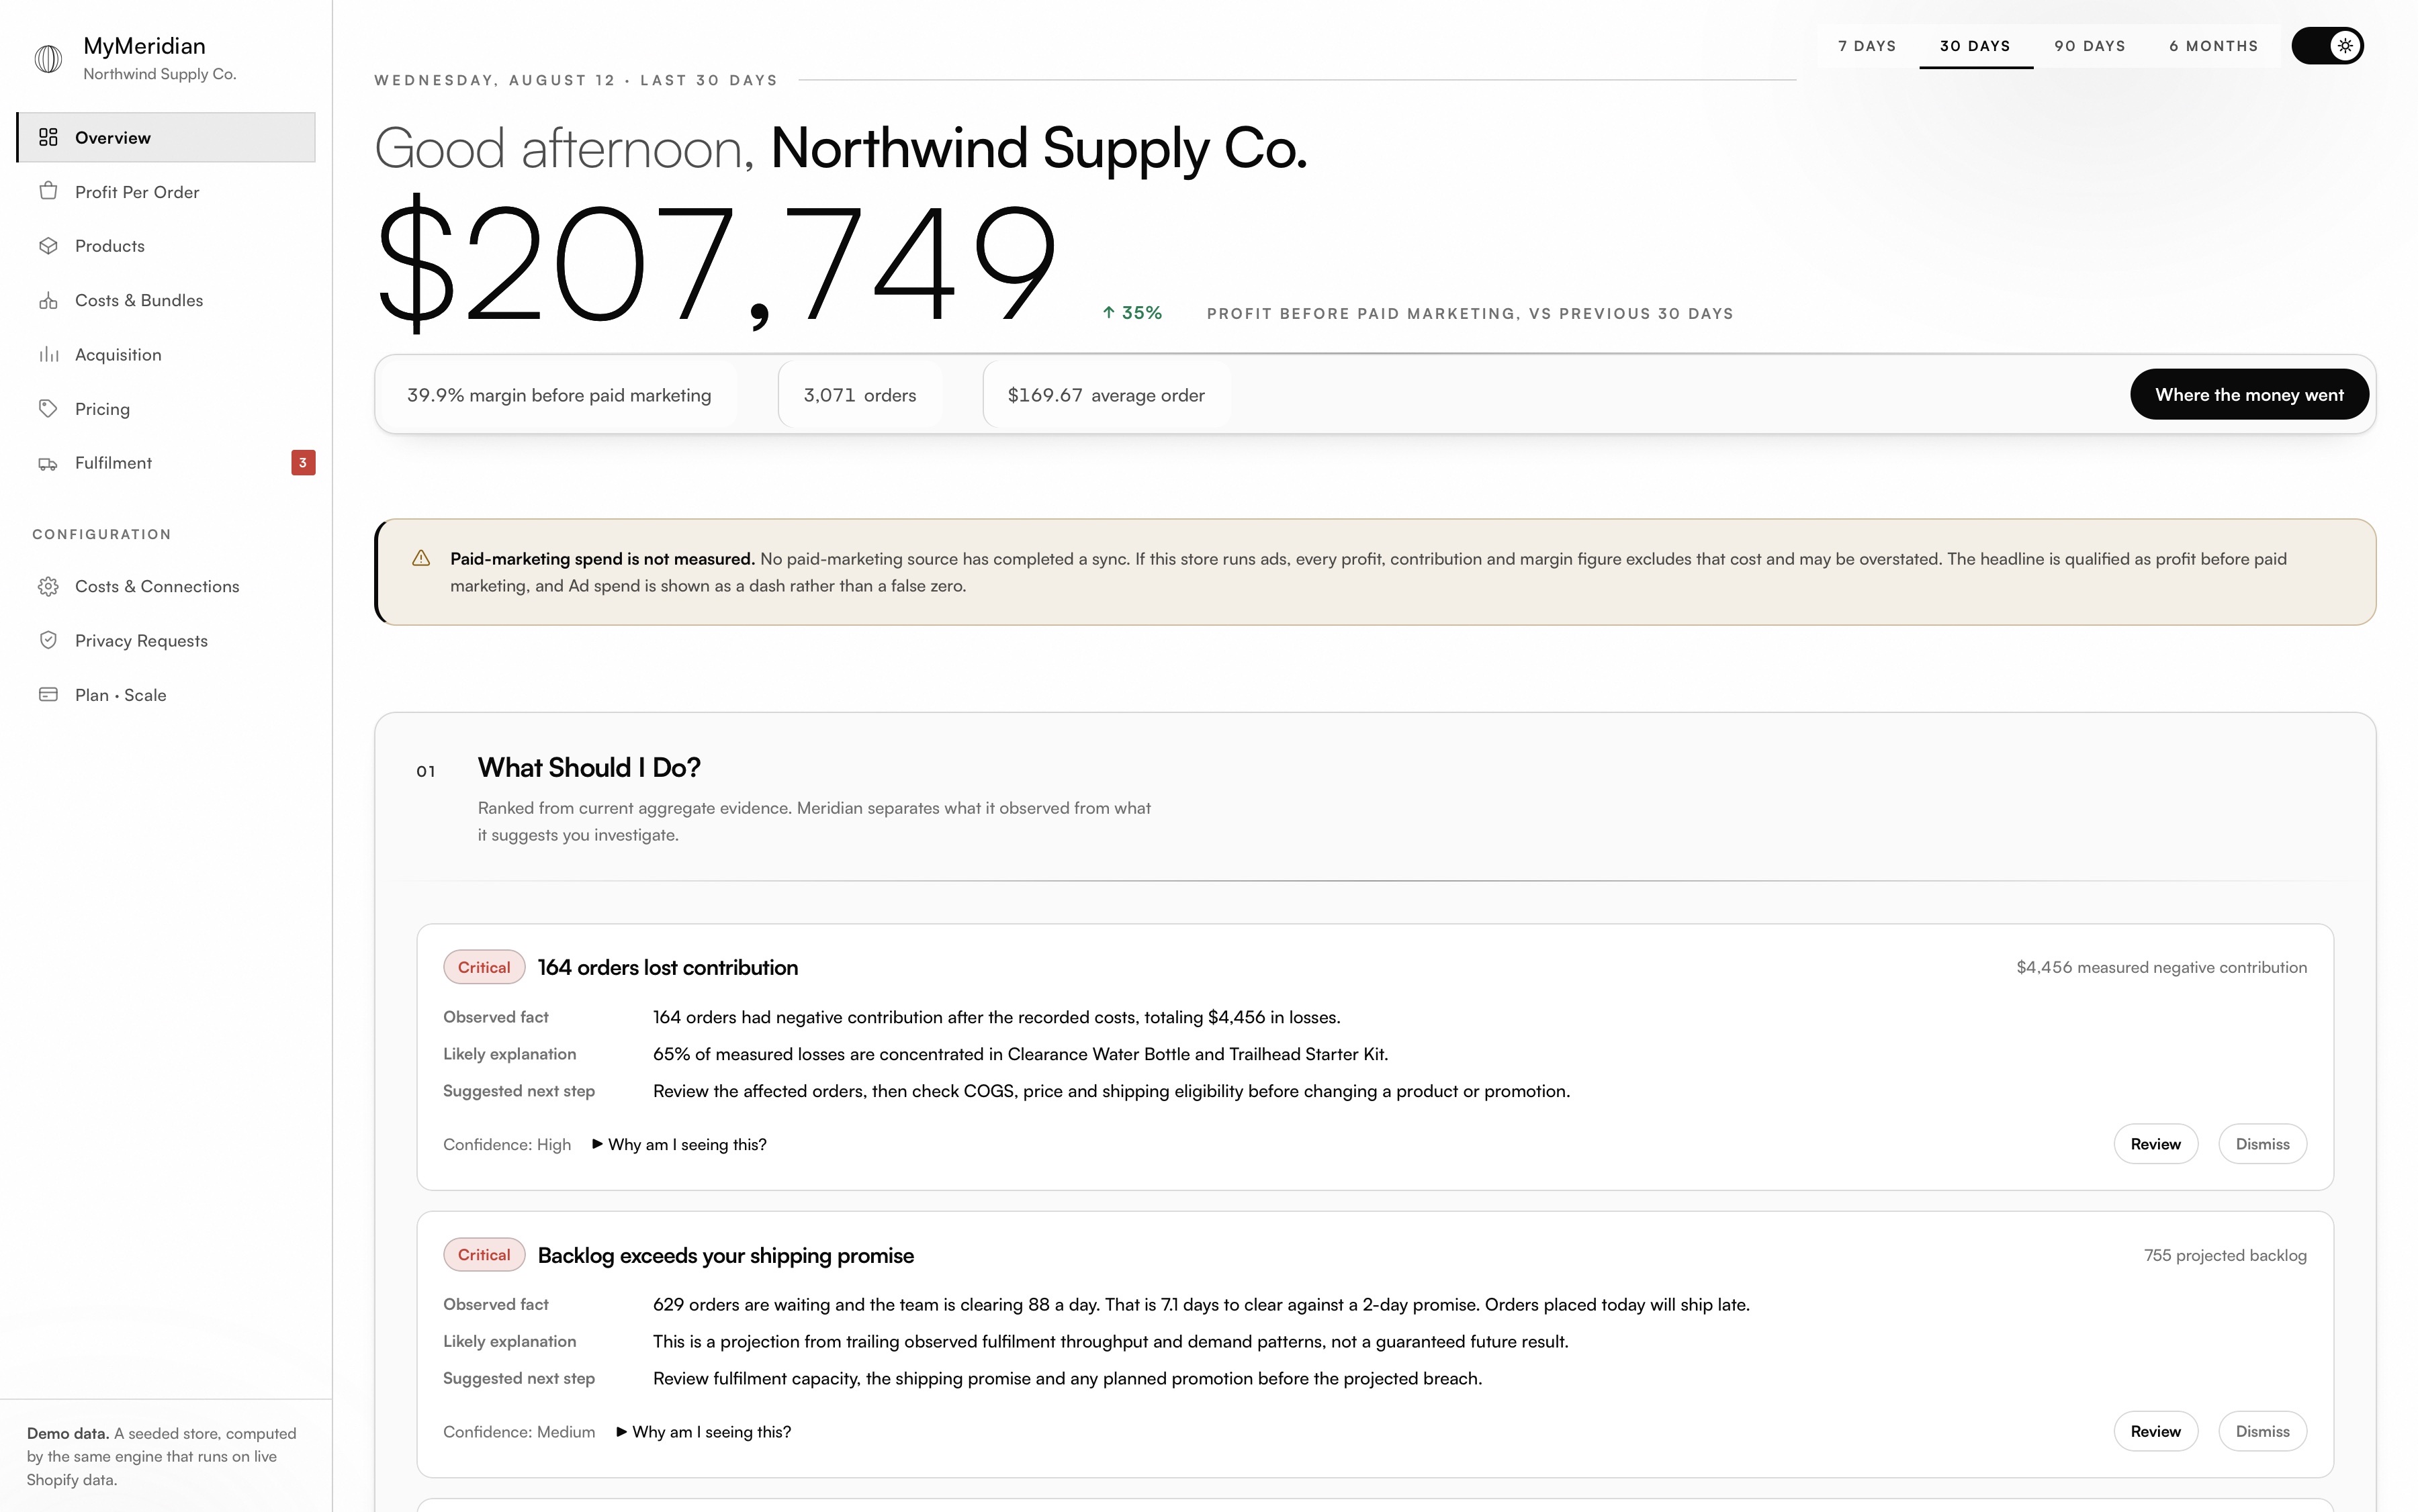This screenshot has width=2418, height=1512.
Task: Click the 'CONFIGURATION' sidebar heading
Action: pos(101,534)
